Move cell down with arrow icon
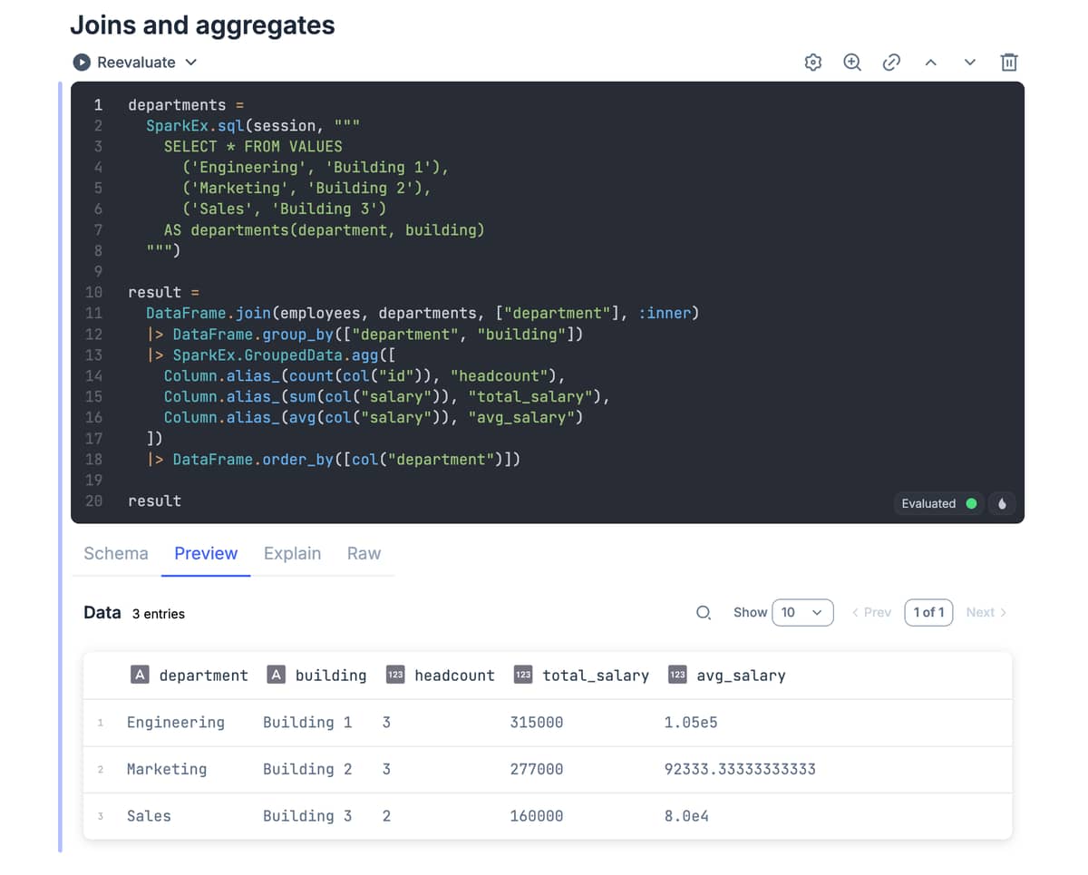This screenshot has width=1088, height=875. [970, 63]
